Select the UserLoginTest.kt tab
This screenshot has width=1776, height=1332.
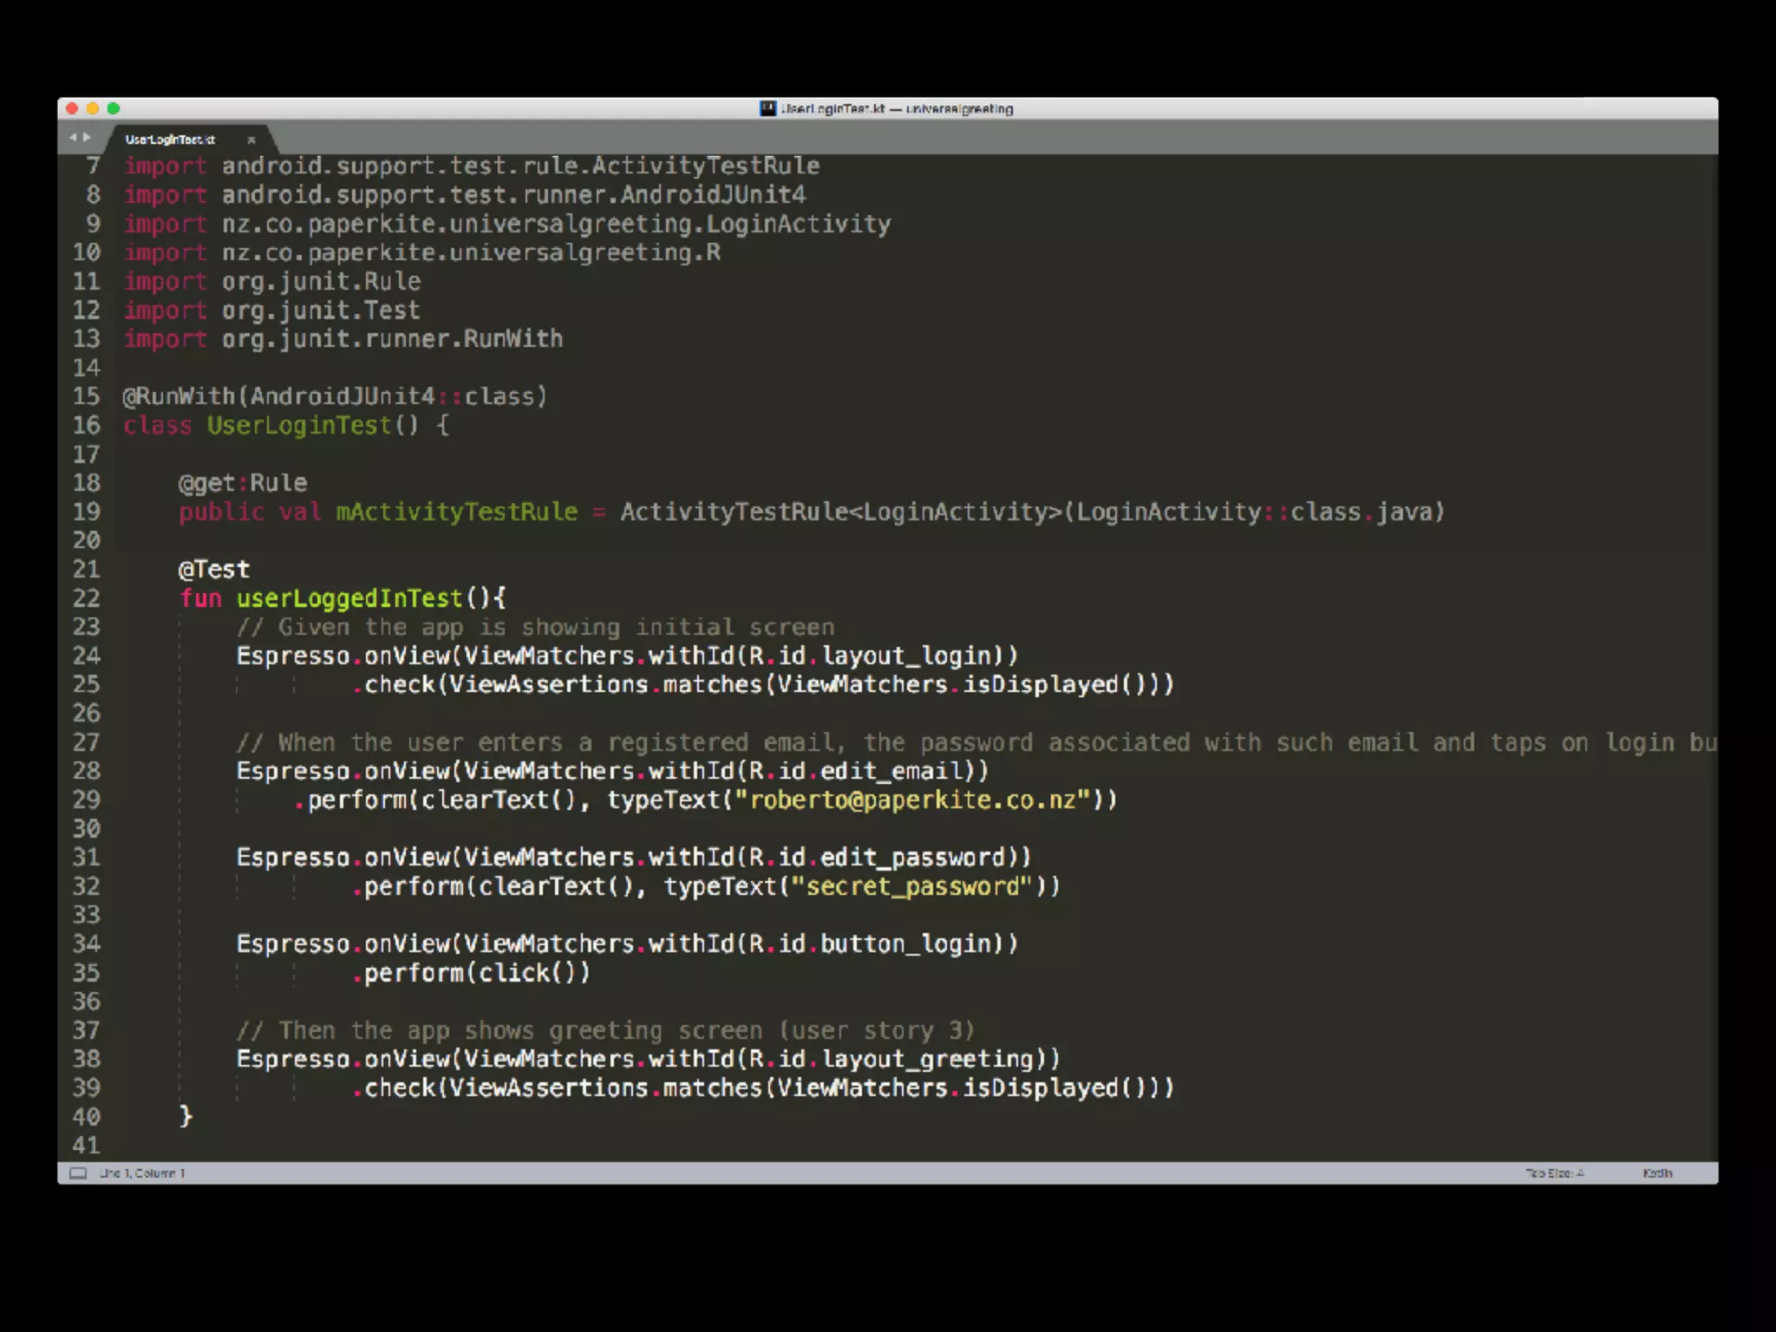tap(170, 140)
